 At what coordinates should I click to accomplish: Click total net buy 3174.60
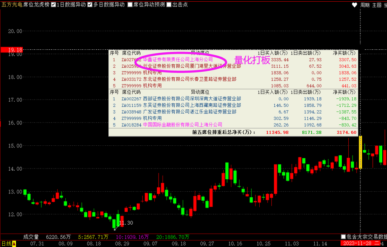(347, 133)
